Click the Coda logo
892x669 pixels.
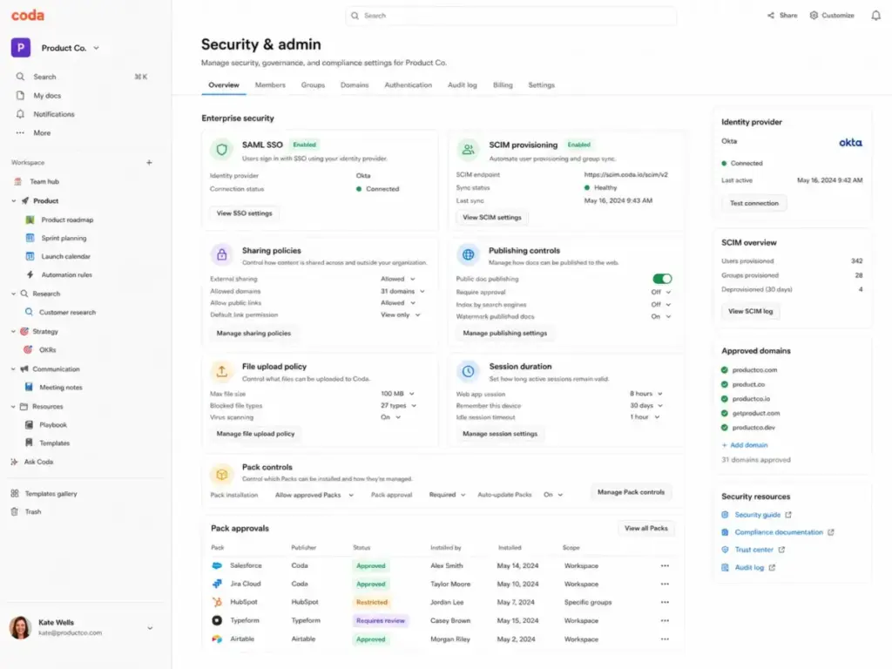27,16
